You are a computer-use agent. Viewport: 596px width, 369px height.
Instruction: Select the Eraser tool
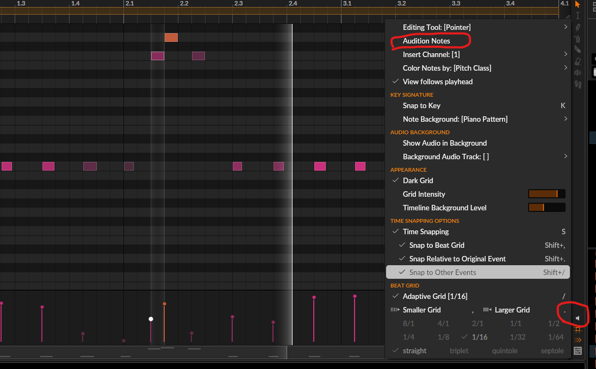578,61
